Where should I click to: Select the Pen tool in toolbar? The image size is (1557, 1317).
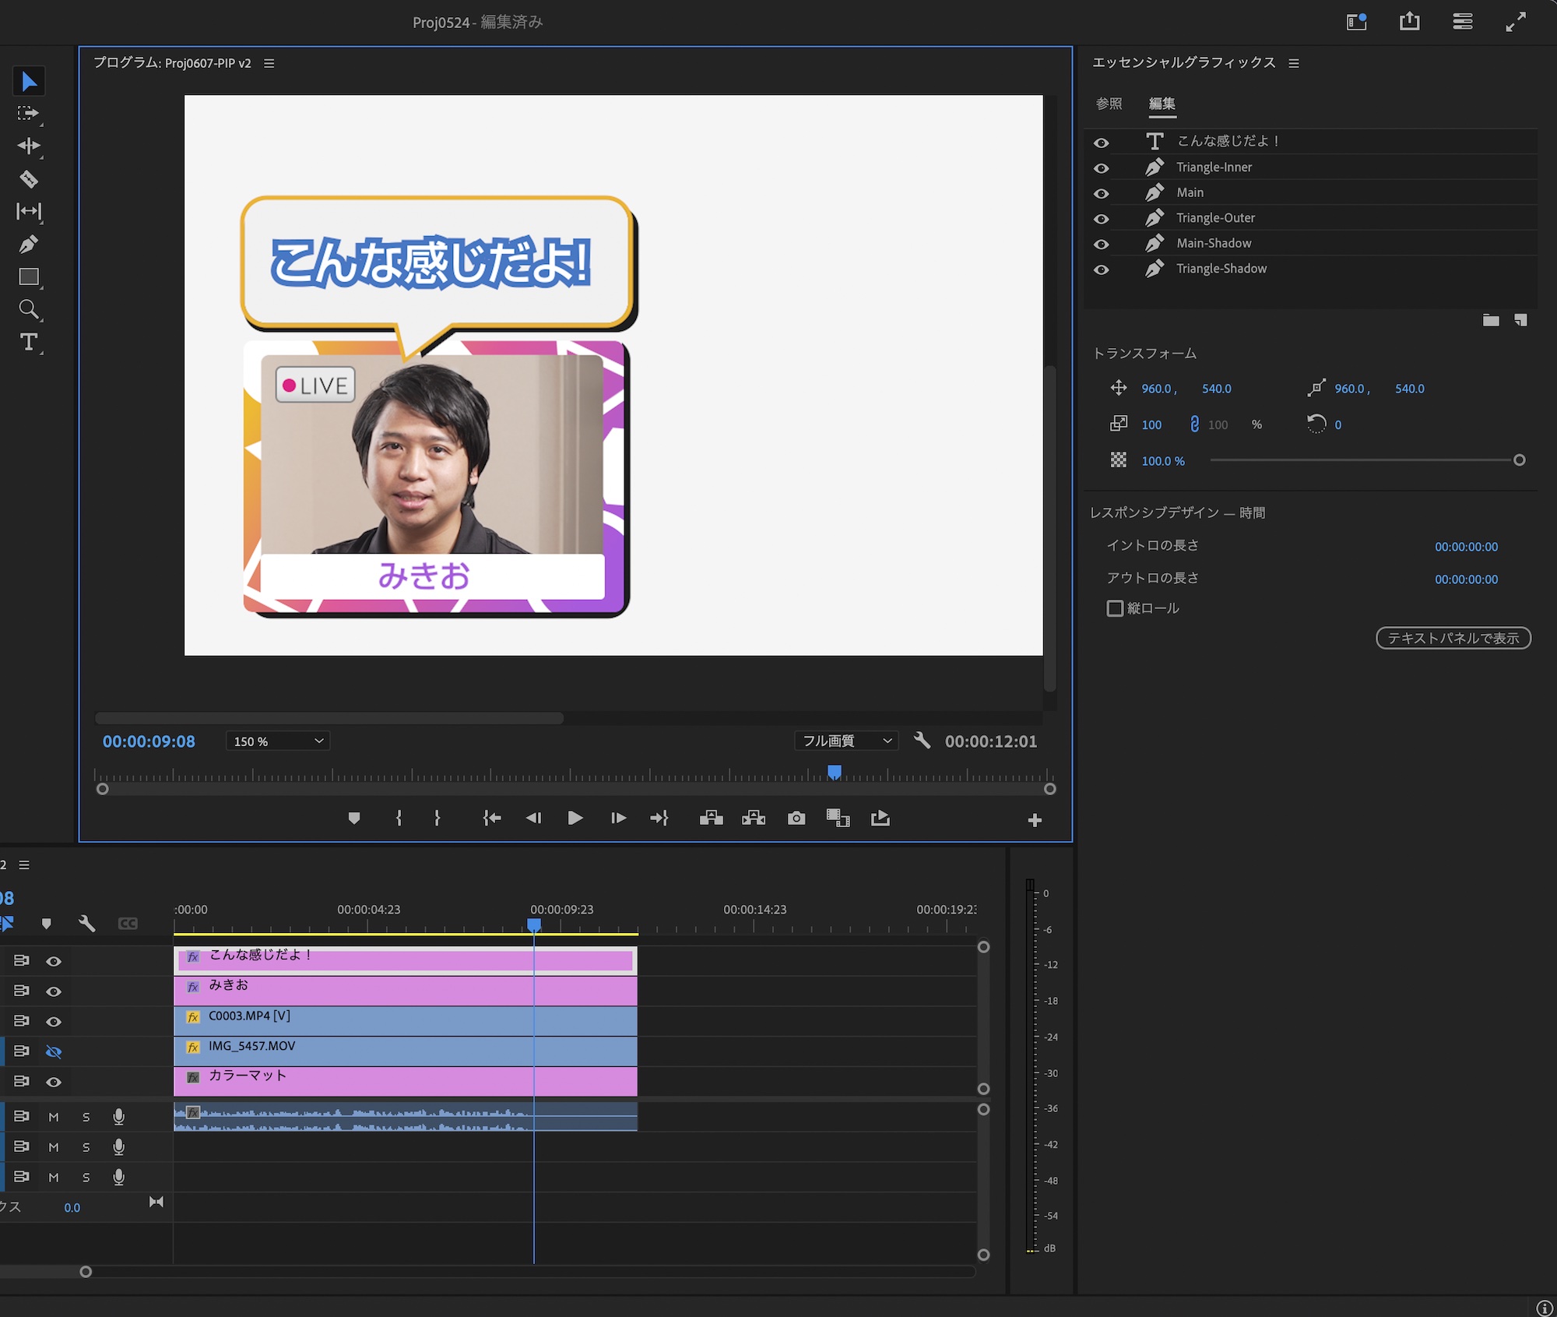(x=28, y=245)
